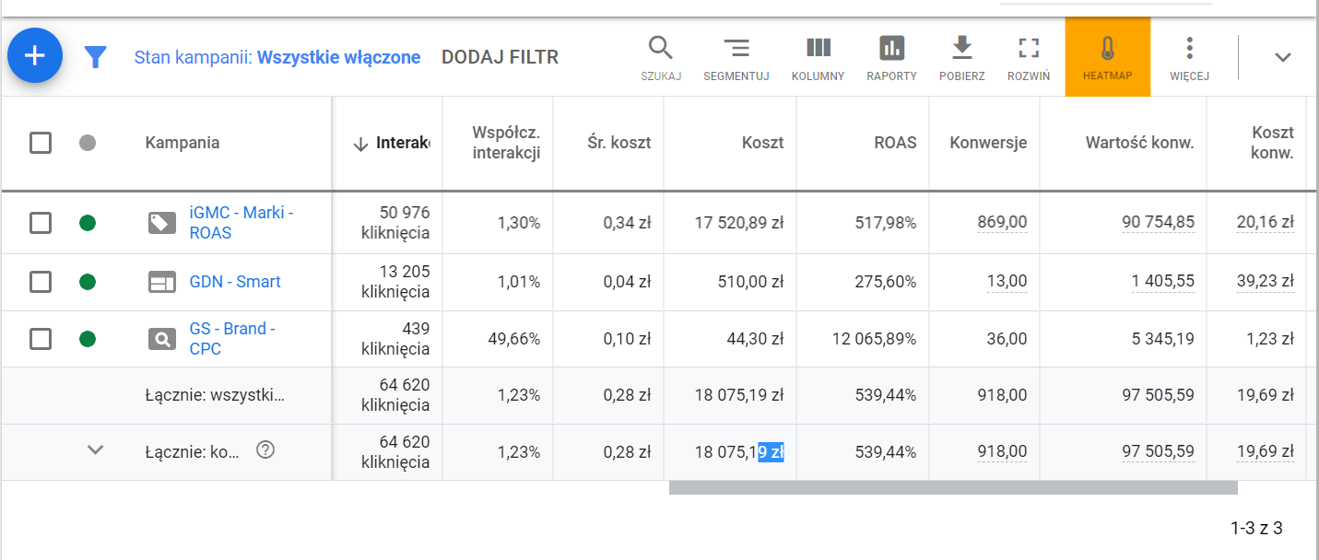Select all campaigns with header checkbox

coord(41,143)
